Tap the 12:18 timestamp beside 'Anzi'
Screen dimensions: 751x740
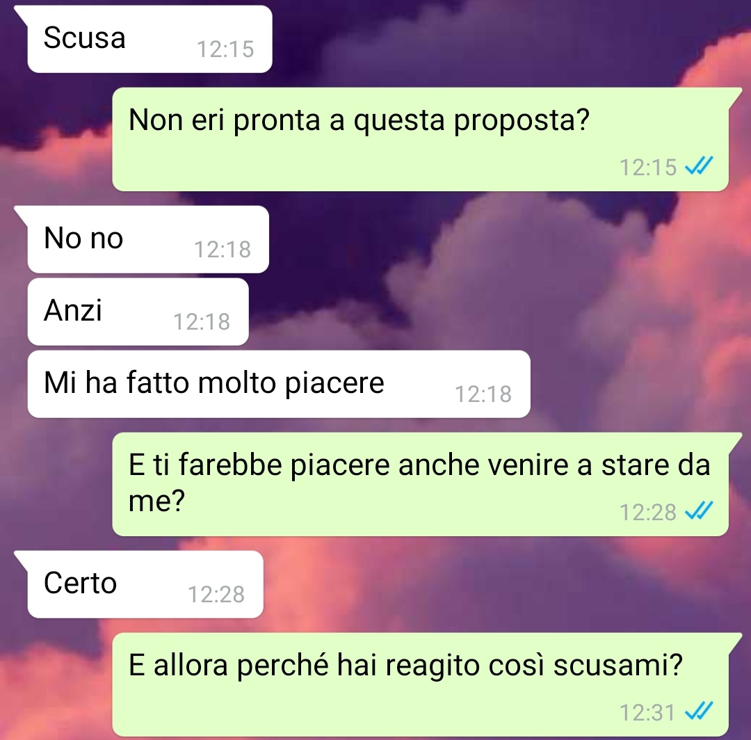tap(202, 322)
